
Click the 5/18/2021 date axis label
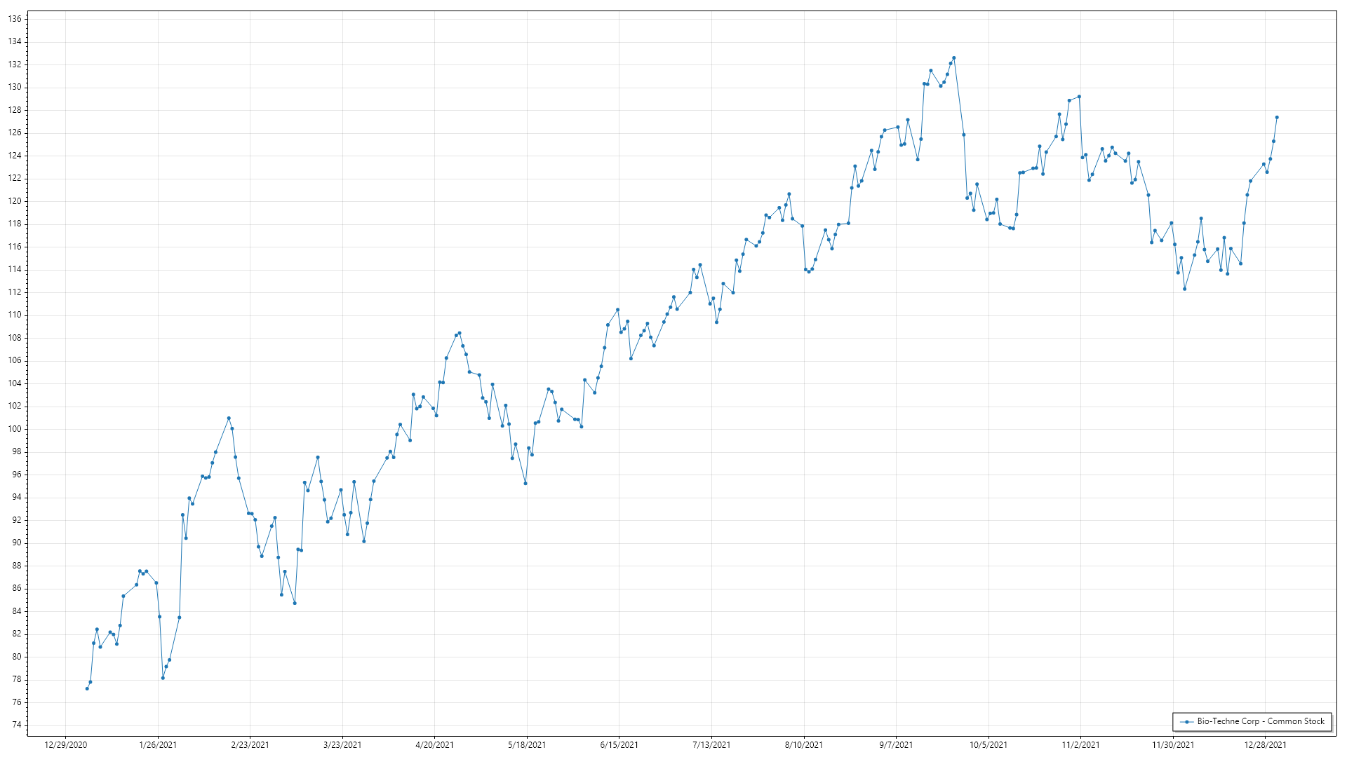pyautogui.click(x=527, y=745)
